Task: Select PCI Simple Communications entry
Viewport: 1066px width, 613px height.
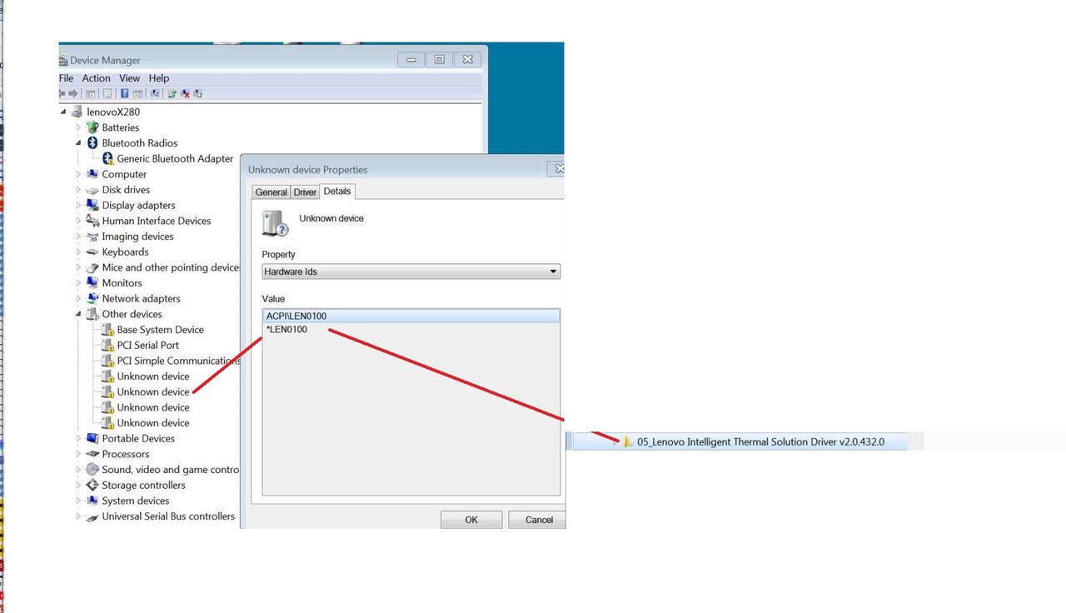Action: (178, 361)
